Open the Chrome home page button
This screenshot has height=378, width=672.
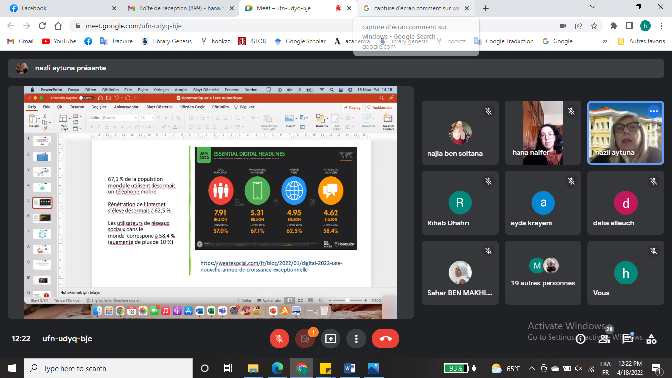click(x=58, y=26)
